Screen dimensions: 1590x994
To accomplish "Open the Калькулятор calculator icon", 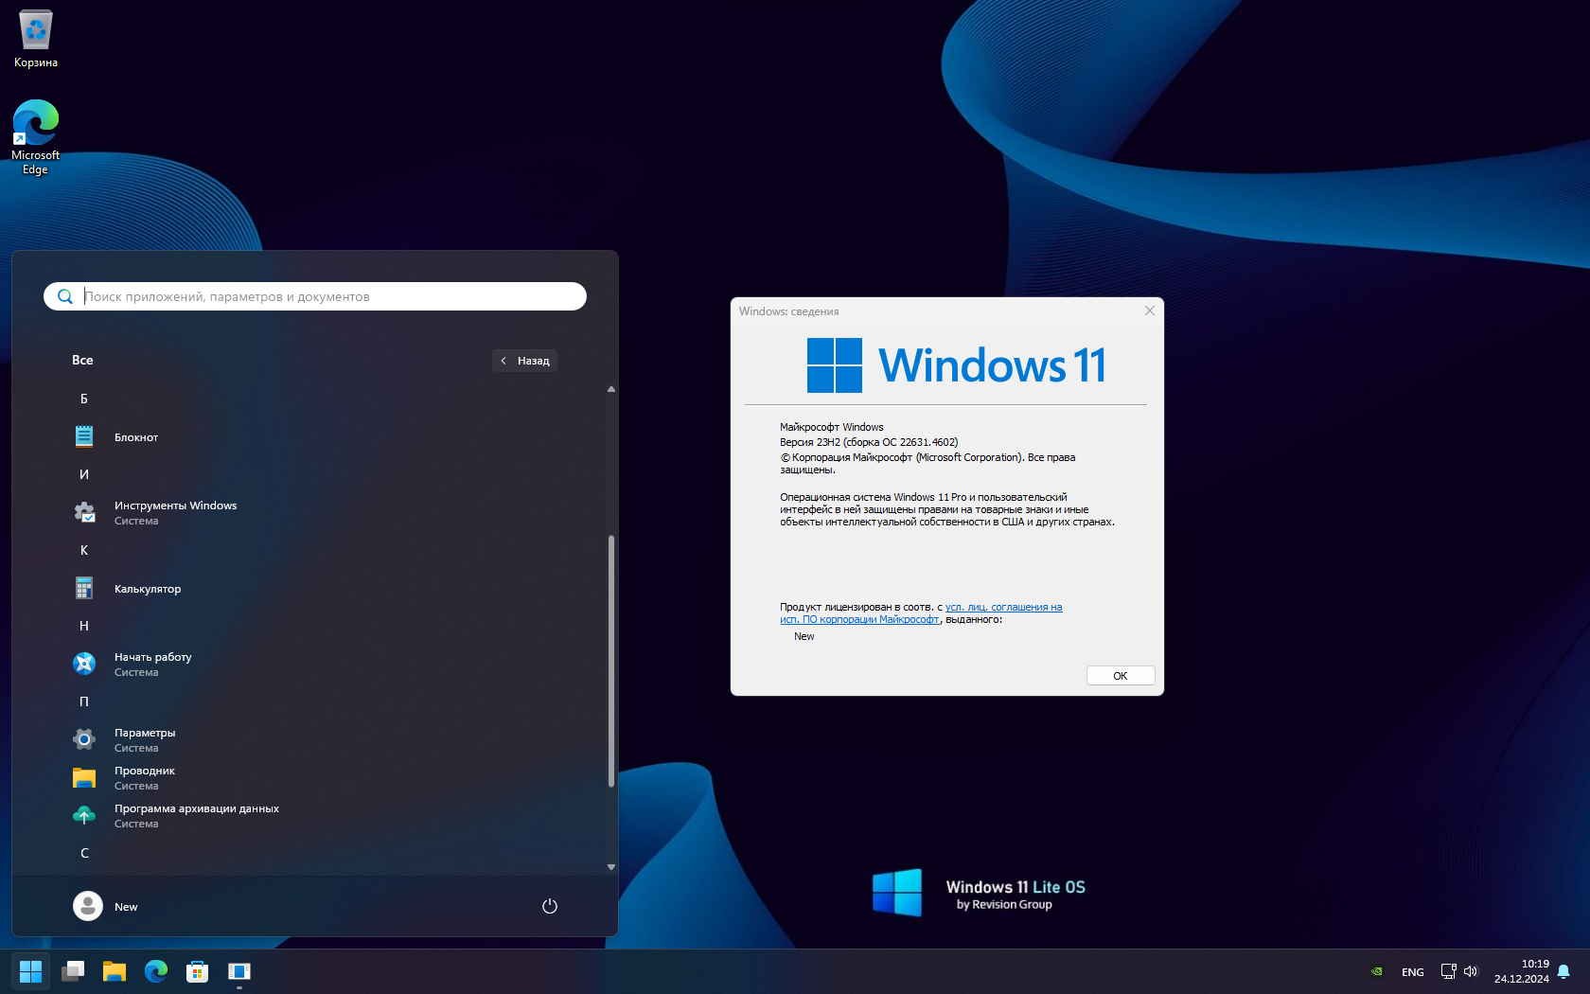I will [84, 588].
